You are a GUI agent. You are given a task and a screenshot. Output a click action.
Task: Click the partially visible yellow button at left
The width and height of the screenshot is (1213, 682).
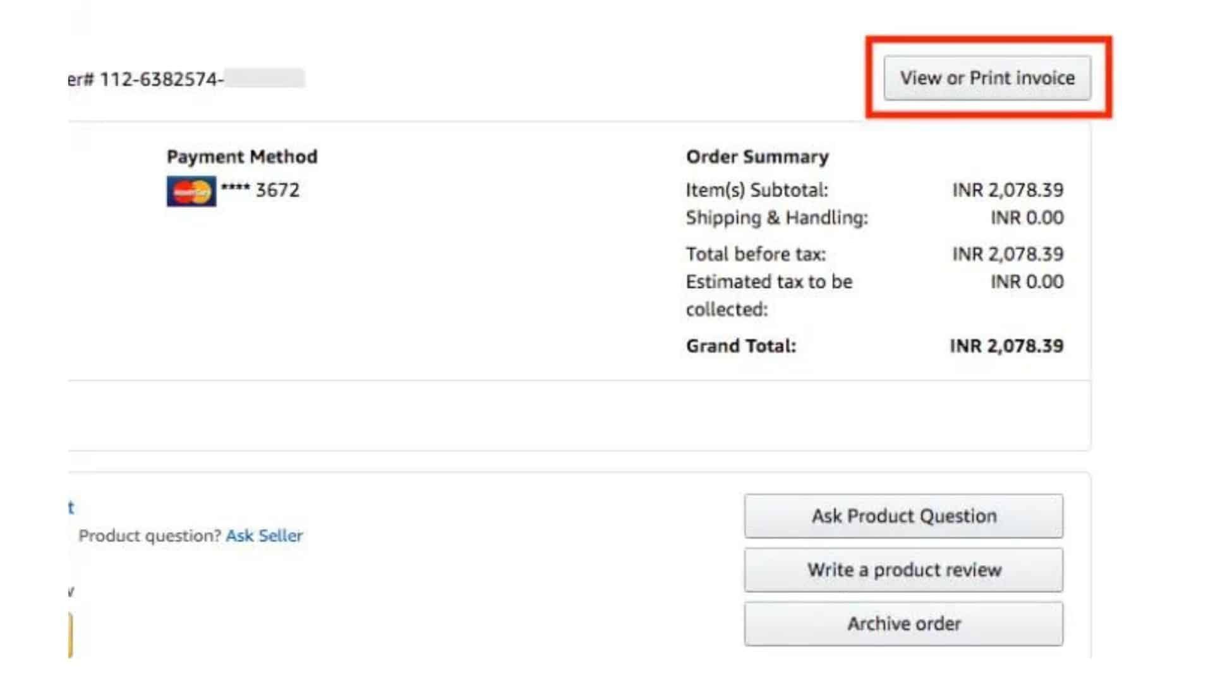click(x=70, y=635)
